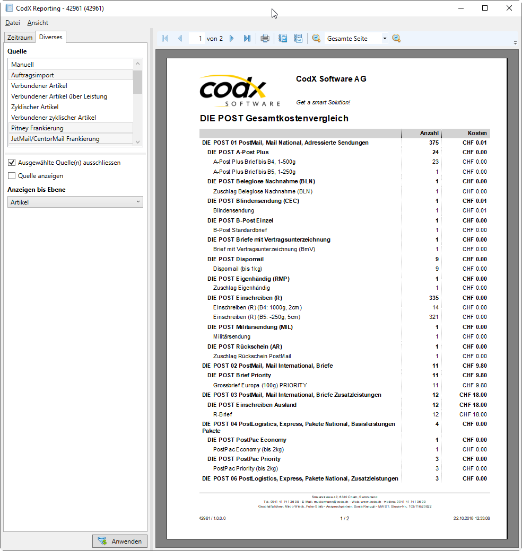Click the export report icon beside save
This screenshot has height=551, width=522.
pos(298,39)
